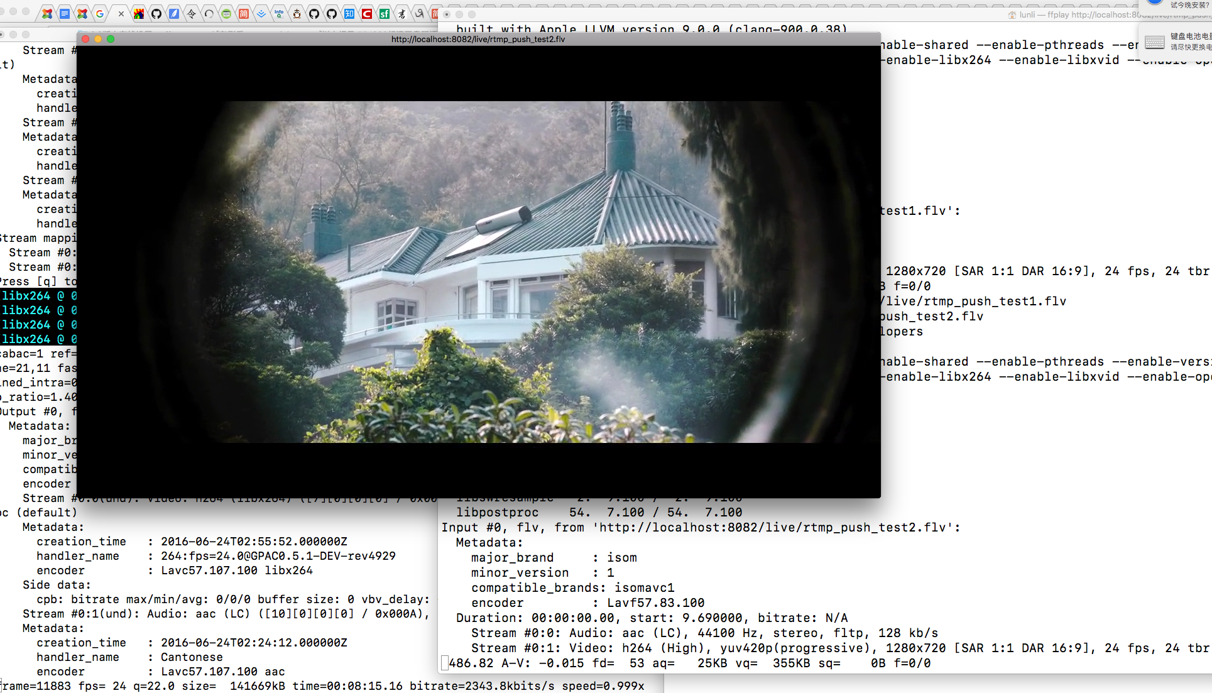Close the active browser tab with the X
The height and width of the screenshot is (693, 1212).
click(121, 14)
